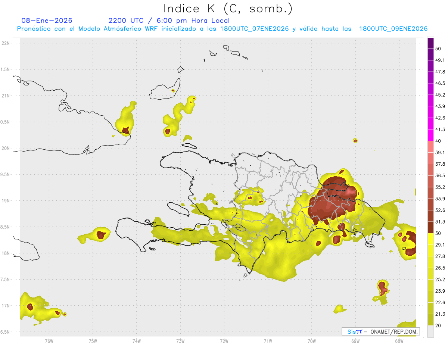The image size is (448, 346).
Task: Click the color bar value "20"
Action: click(x=438, y=325)
